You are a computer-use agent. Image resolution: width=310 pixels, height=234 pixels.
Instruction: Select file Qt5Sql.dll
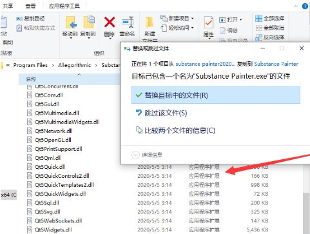pos(47,203)
